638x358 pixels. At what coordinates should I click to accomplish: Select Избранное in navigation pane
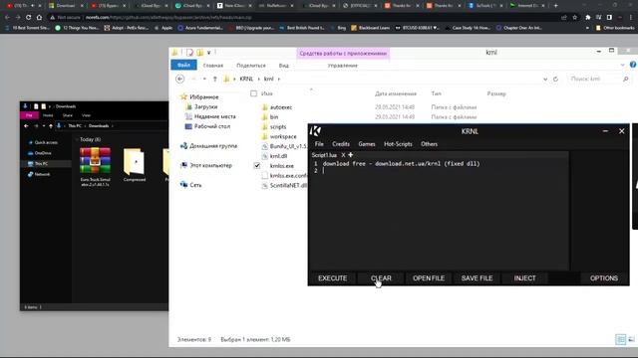coord(203,97)
